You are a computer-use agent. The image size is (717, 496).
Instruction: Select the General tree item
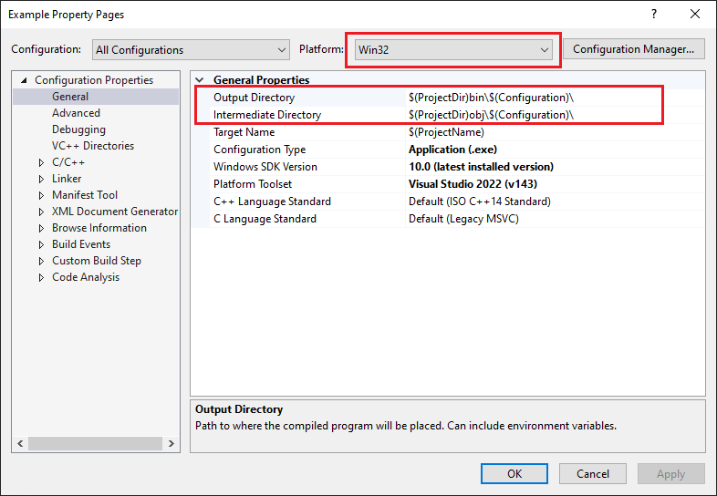click(70, 97)
